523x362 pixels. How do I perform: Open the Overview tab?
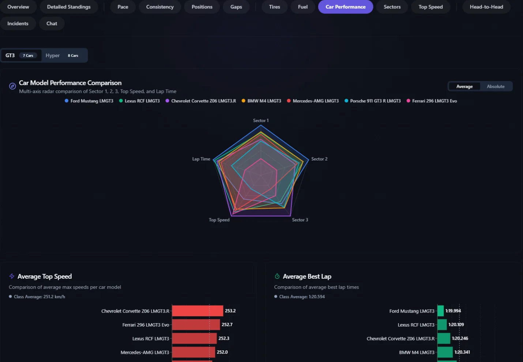click(18, 7)
